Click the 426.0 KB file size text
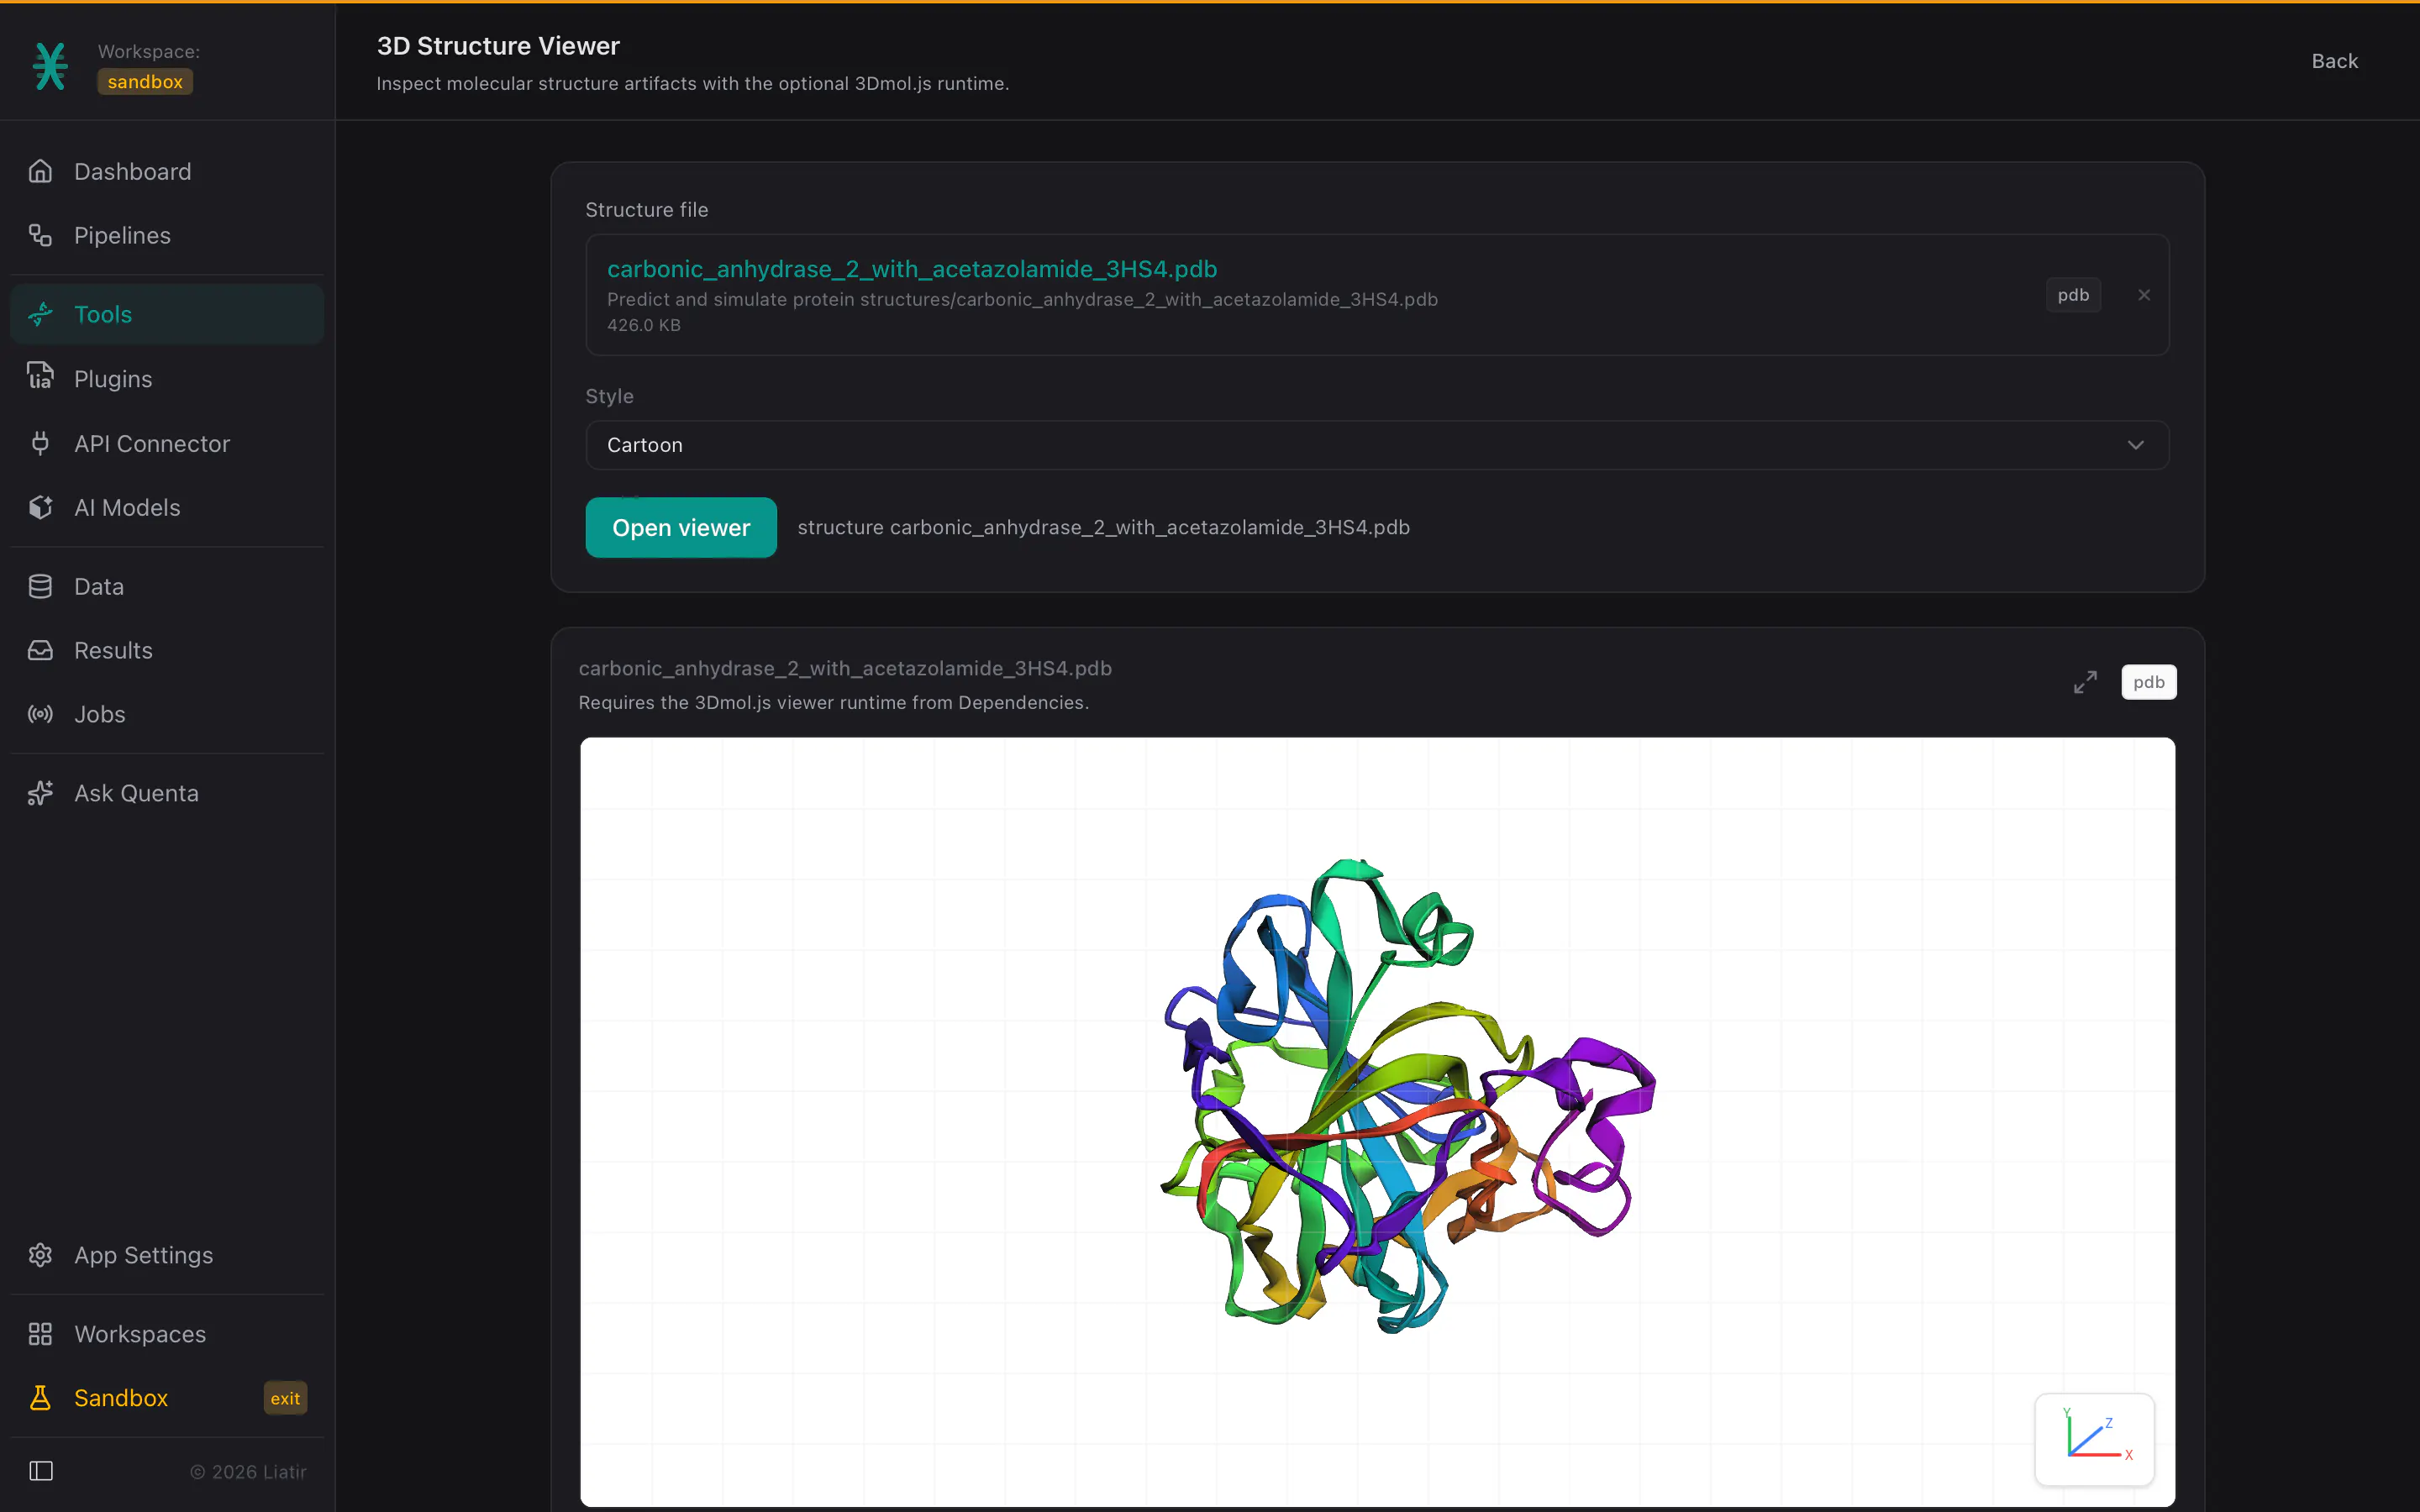 643,325
